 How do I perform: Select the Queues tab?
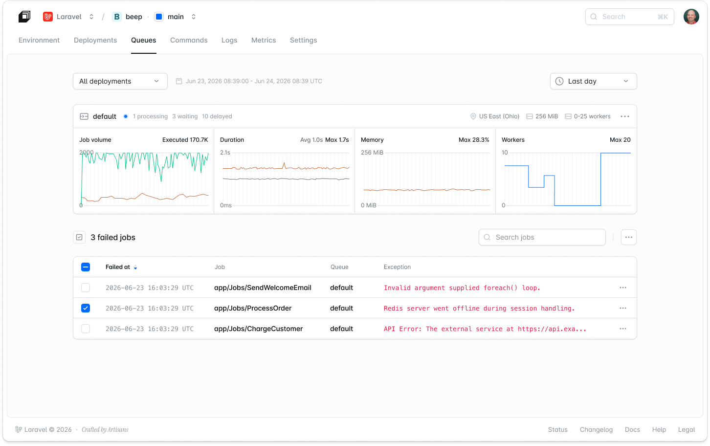pos(144,40)
